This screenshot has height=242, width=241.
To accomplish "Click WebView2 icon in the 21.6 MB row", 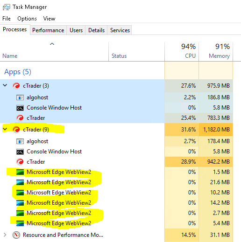I will tap(20, 182).
